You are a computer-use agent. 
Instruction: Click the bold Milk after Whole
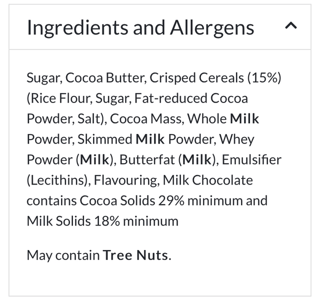coord(244,118)
